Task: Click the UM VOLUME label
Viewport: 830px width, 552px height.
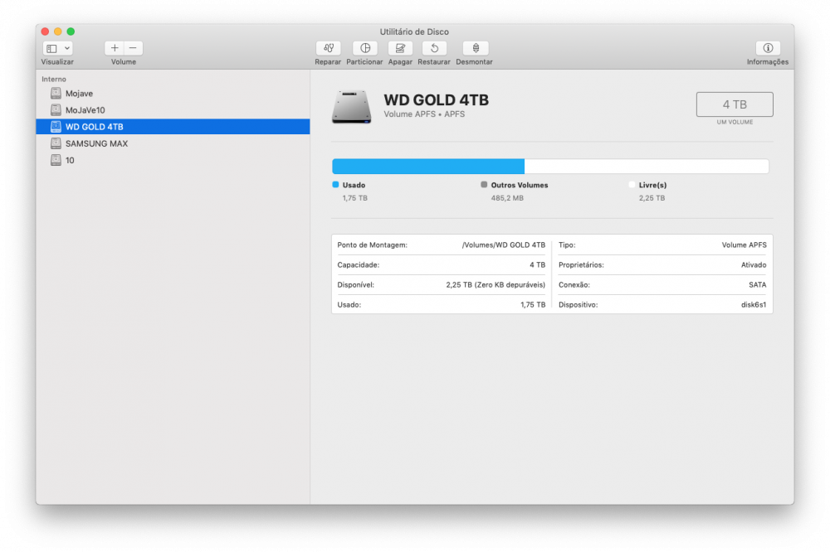Action: click(735, 122)
